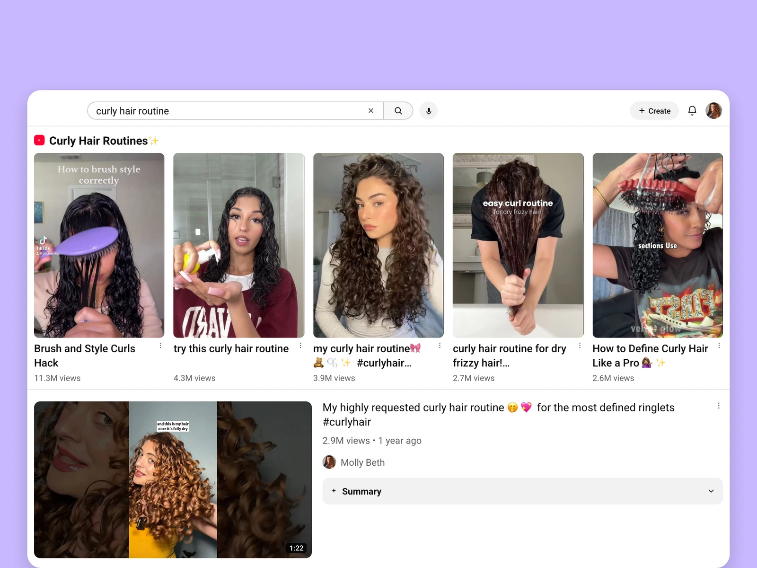Click the '11.3M views' text

[x=57, y=378]
